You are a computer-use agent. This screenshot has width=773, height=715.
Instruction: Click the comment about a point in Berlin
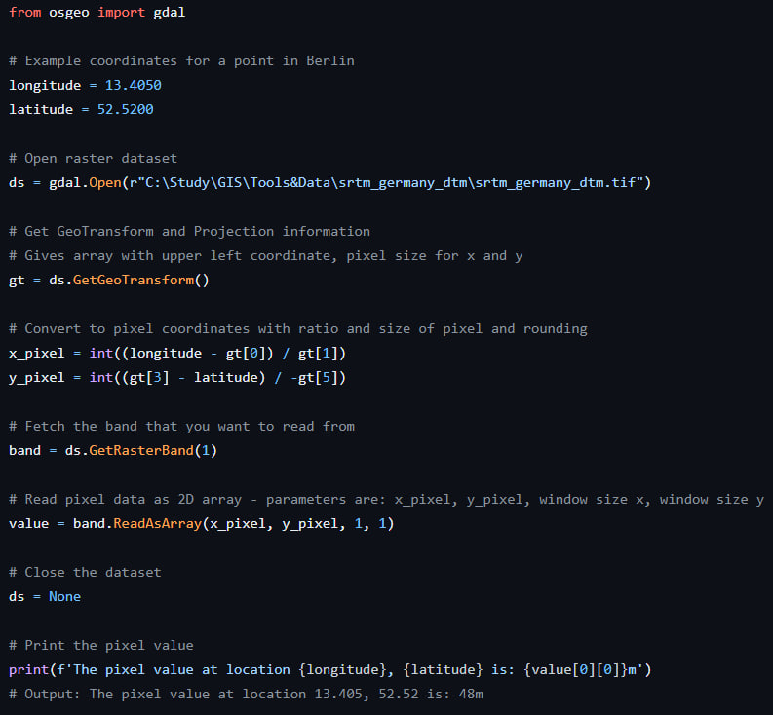pyautogui.click(x=181, y=60)
